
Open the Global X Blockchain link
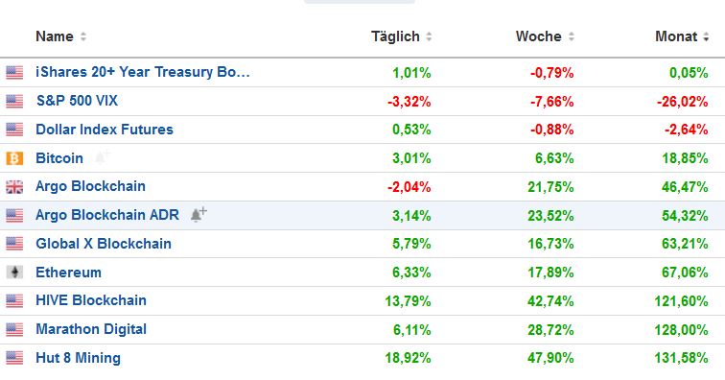point(104,244)
